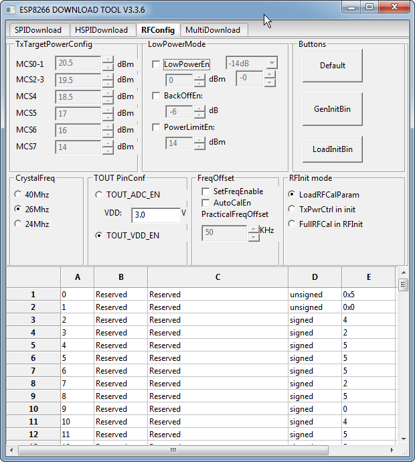
Task: Click GenInitBin to generate the init bin
Action: pos(333,109)
